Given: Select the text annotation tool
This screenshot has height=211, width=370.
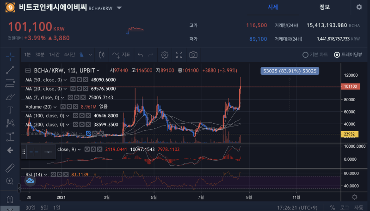Looking at the screenshot, I should [x=10, y=110].
